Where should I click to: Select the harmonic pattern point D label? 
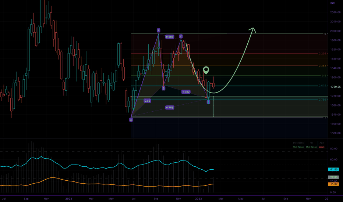click(208, 102)
